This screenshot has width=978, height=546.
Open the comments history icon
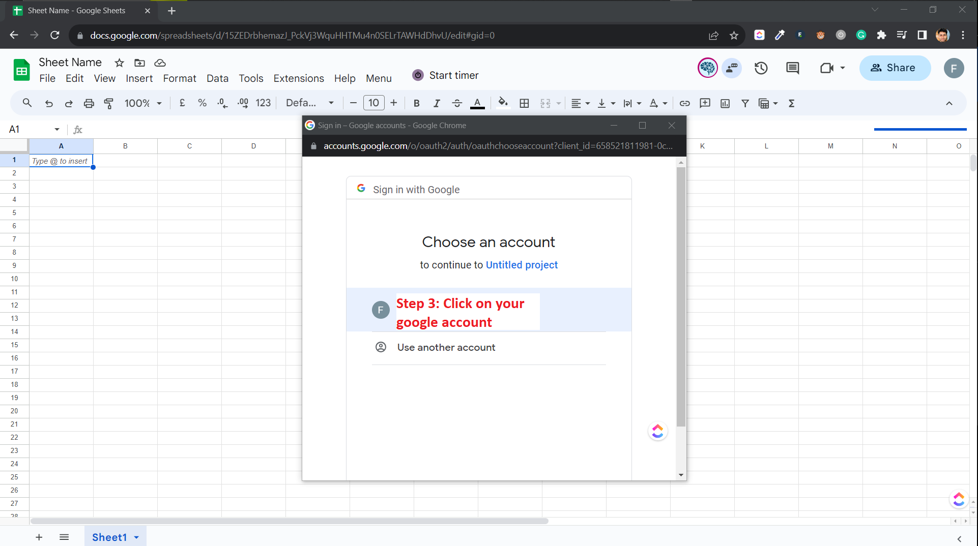(792, 68)
